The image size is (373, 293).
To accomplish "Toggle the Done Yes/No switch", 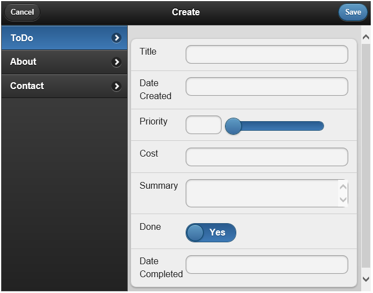I will click(211, 232).
